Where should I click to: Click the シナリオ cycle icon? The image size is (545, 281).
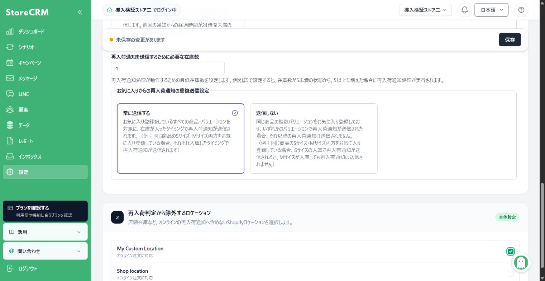[x=10, y=47]
